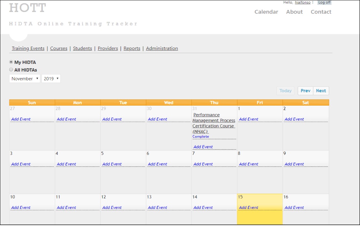360x228 pixels.
Task: Click the HOTT logo heading
Action: pos(27,8)
